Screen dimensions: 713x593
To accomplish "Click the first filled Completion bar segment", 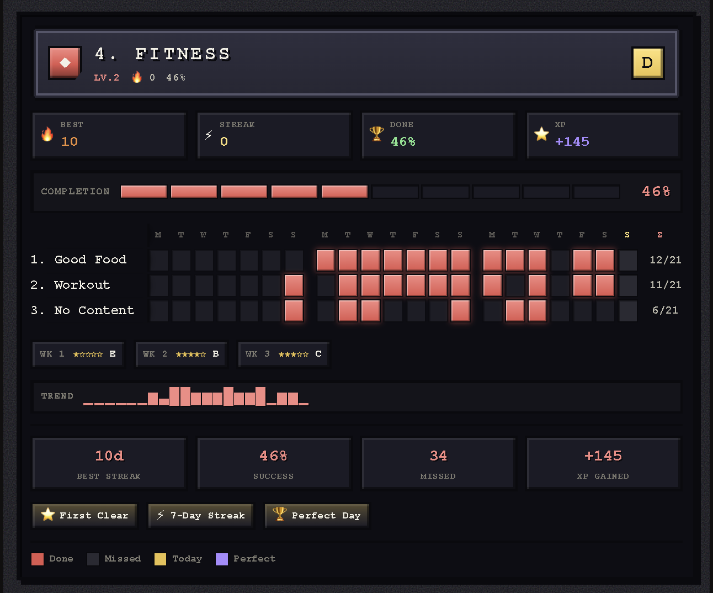I will (x=143, y=192).
